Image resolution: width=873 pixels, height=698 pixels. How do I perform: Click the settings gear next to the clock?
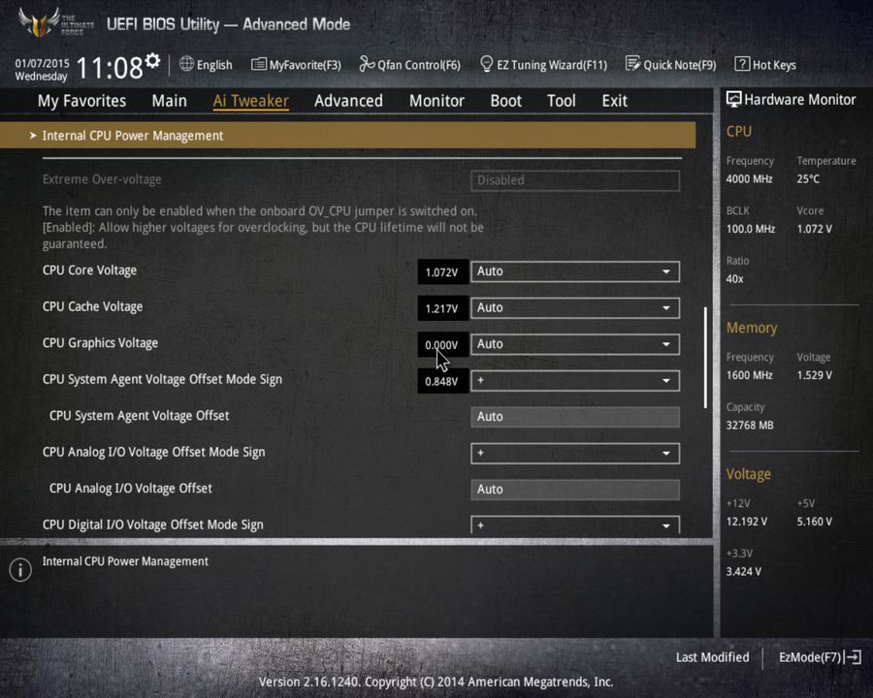pyautogui.click(x=152, y=60)
